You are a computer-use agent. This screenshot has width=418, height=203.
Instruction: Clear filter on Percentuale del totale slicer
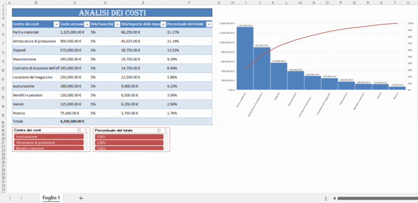[x=166, y=130]
